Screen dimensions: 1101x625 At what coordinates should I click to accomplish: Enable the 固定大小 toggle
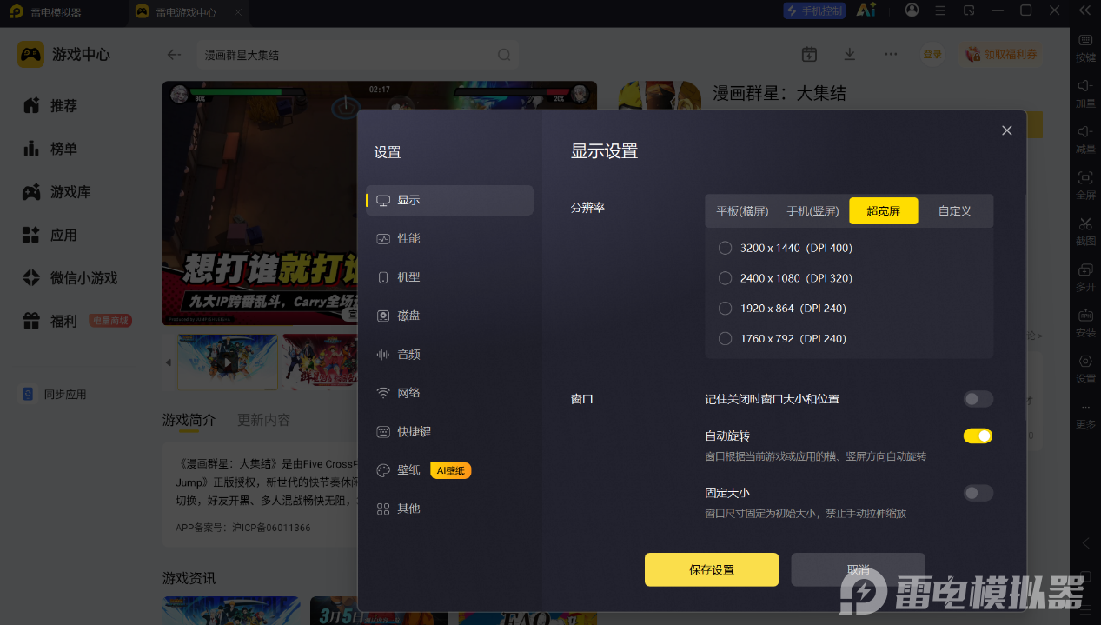click(978, 493)
